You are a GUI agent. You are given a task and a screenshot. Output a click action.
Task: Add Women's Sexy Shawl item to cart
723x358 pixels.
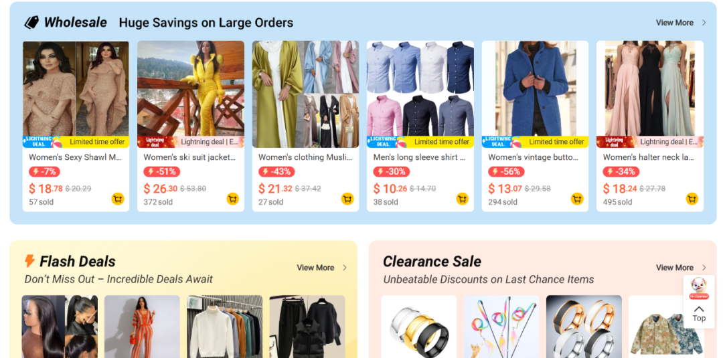(118, 199)
